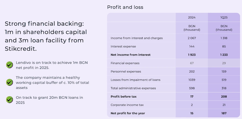Click the green checkmark beside 1m BGN net profit
The height and width of the screenshot is (119, 242).
click(x=9, y=65)
